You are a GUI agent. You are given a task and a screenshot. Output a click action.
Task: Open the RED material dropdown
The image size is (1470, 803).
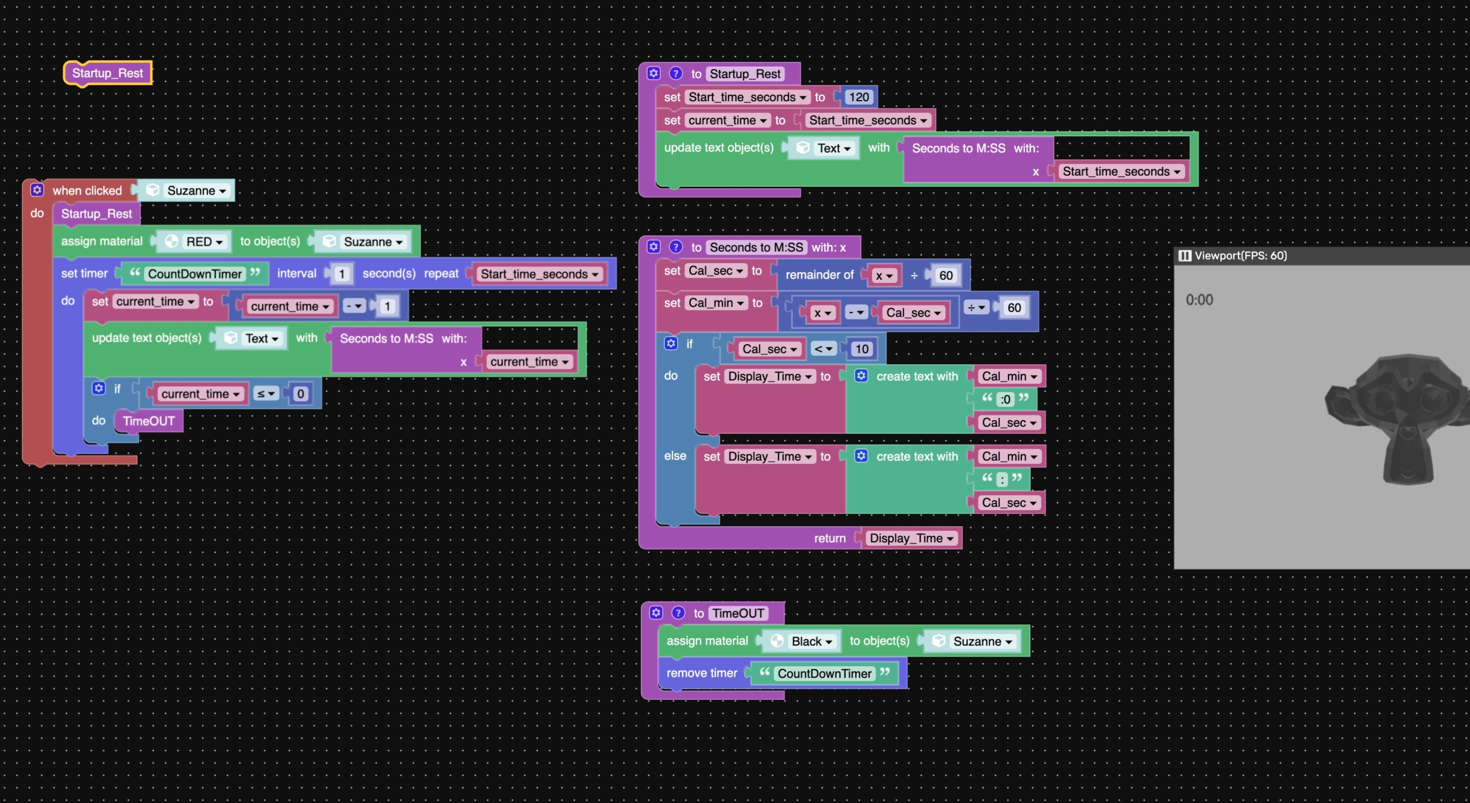204,242
